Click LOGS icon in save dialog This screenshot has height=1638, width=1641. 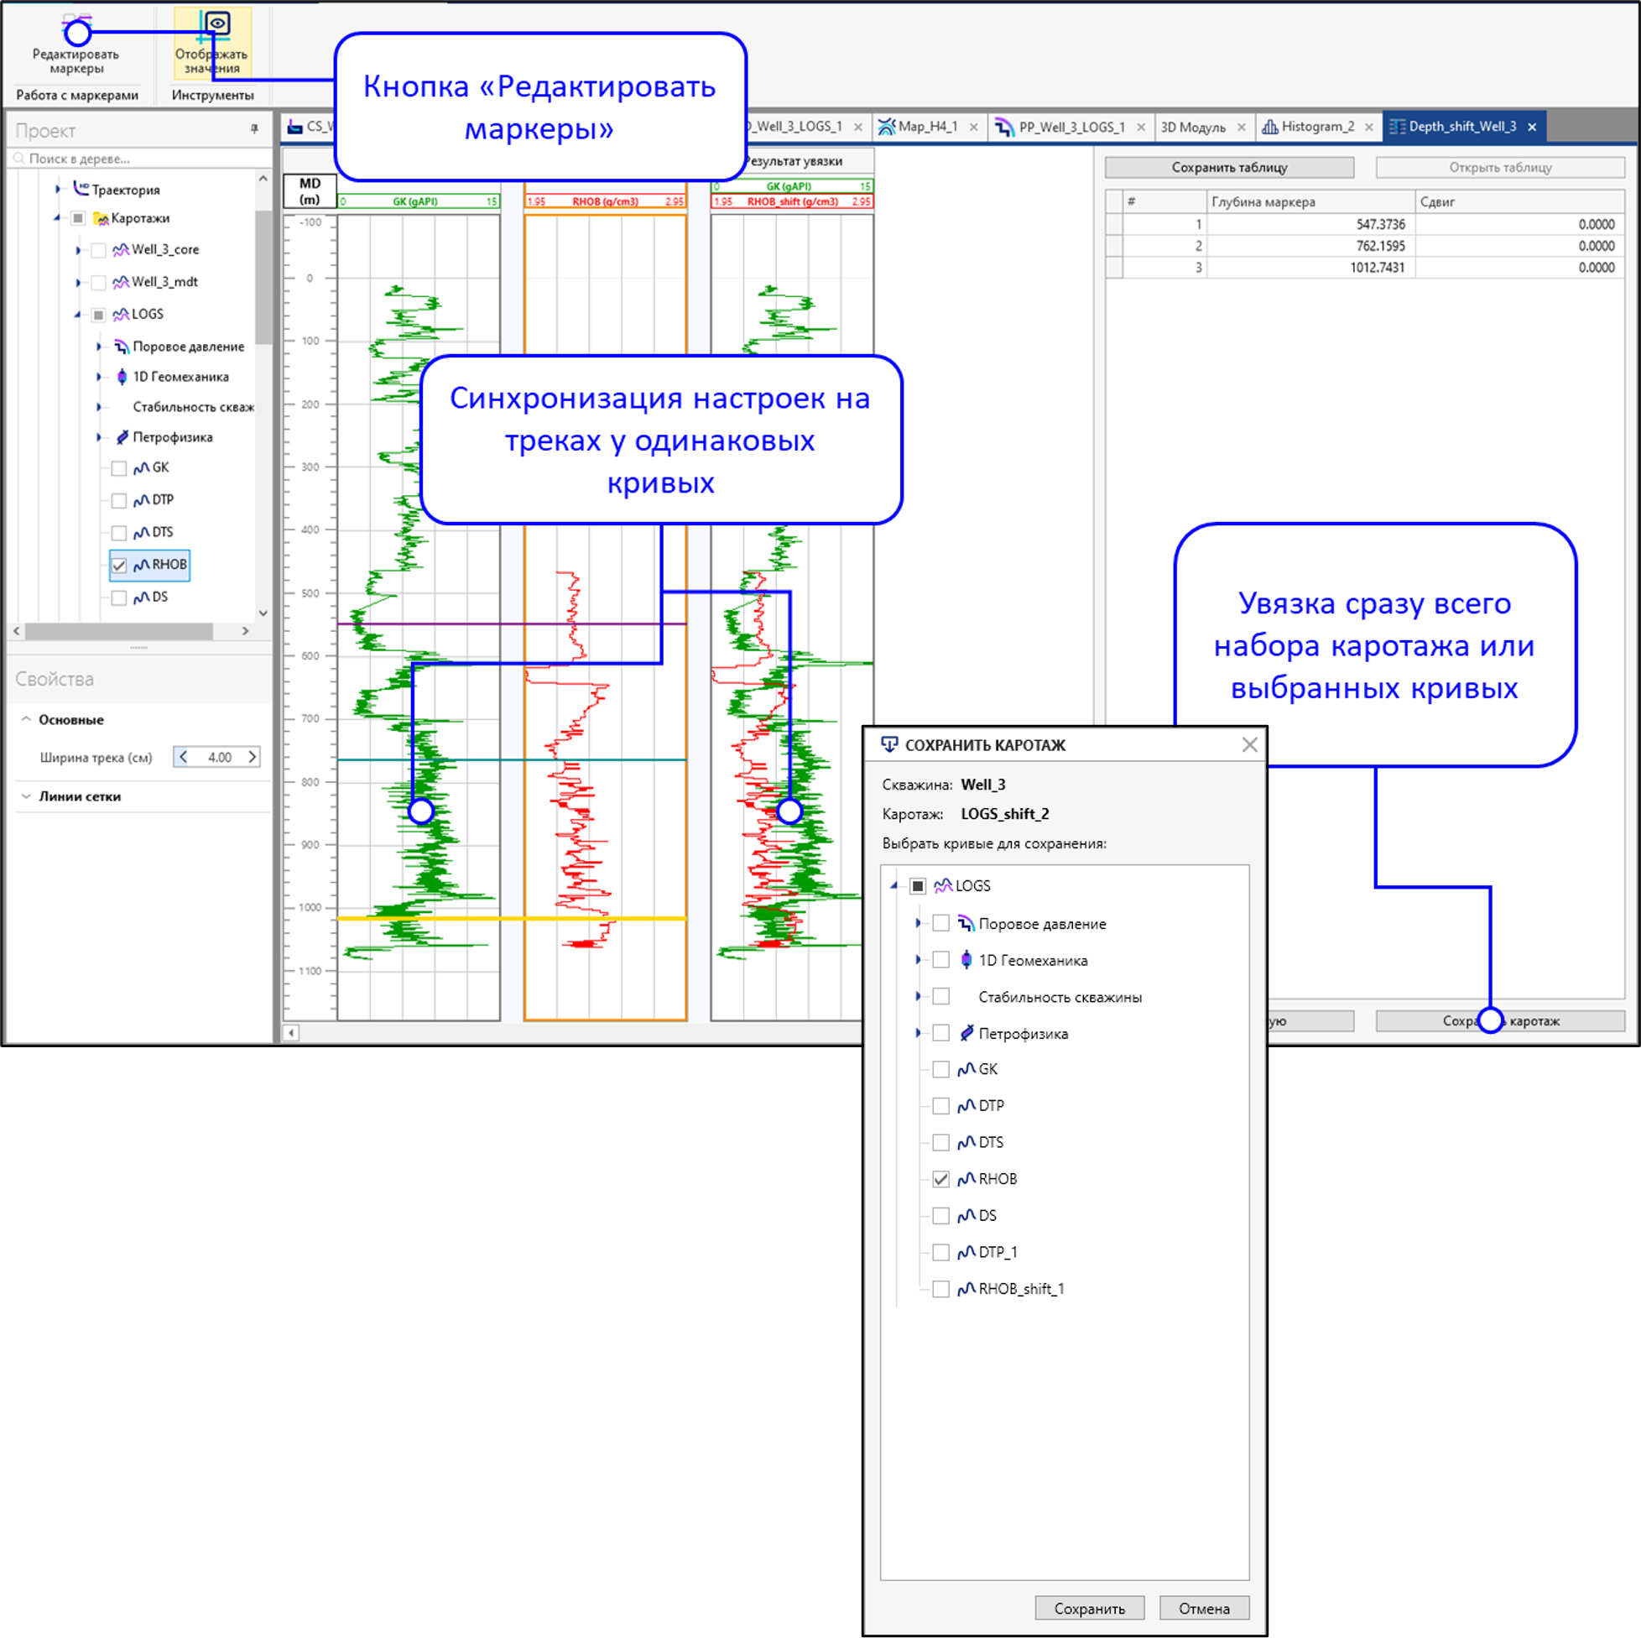[943, 886]
